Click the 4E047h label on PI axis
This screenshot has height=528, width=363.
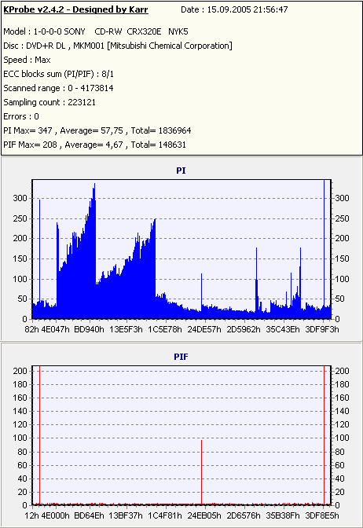(x=55, y=329)
